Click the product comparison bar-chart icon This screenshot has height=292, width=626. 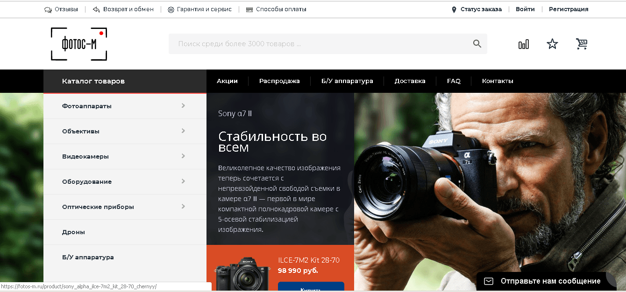524,43
